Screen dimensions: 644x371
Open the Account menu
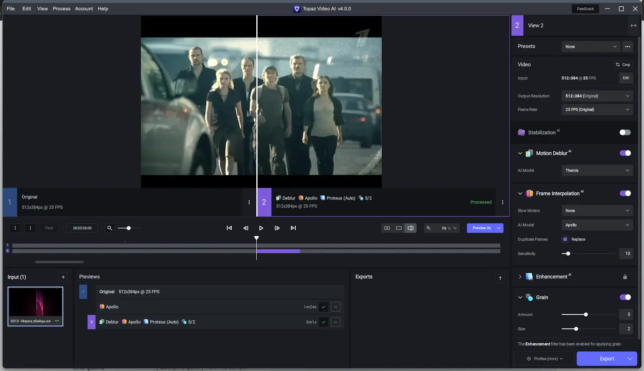pyautogui.click(x=84, y=9)
